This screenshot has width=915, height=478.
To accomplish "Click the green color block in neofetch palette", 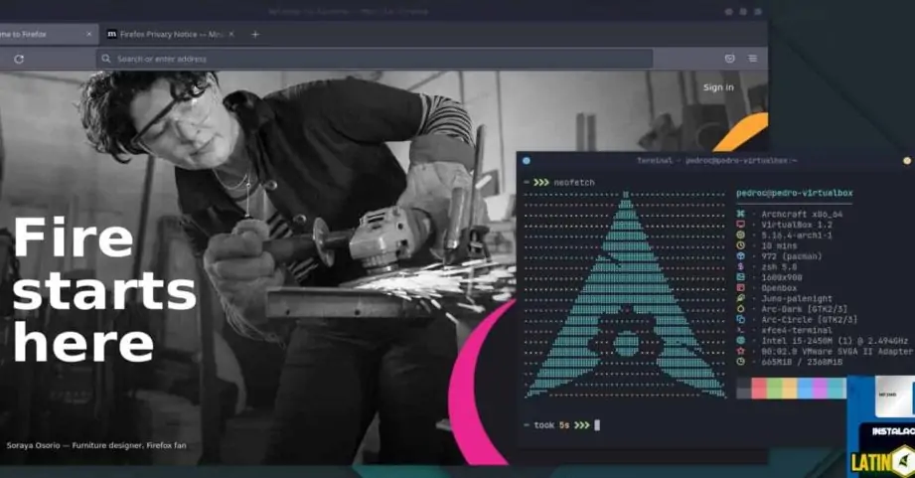I will (x=774, y=389).
